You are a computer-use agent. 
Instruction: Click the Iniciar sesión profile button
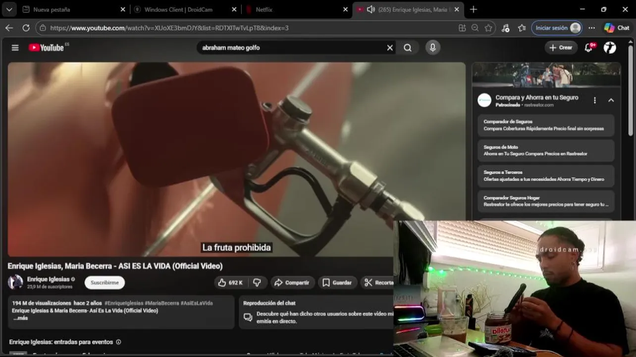point(557,28)
